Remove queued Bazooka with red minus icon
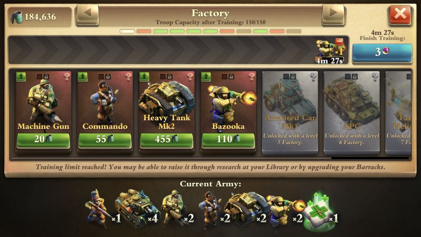 coord(339,42)
